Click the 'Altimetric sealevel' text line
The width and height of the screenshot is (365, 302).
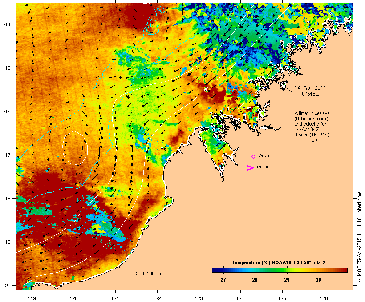(x=312, y=113)
